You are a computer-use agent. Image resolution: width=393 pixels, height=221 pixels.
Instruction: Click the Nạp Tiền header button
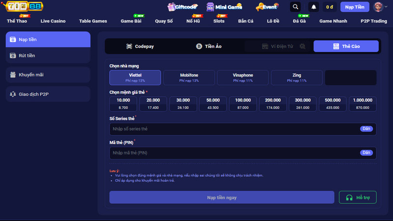[x=355, y=7]
